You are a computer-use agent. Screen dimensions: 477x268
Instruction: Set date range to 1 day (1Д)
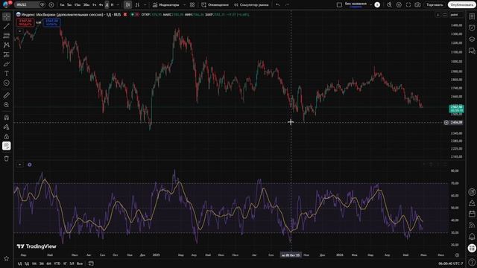(20, 264)
